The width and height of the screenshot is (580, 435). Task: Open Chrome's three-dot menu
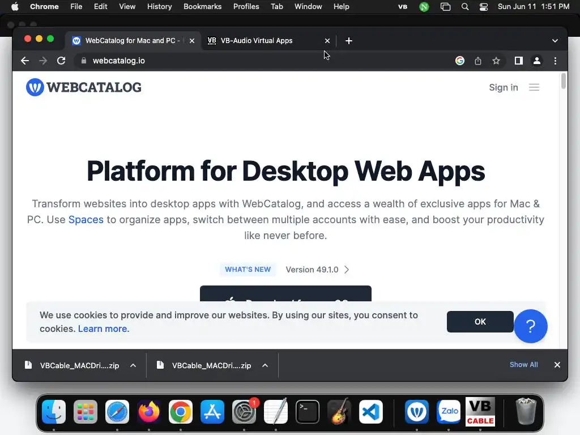pyautogui.click(x=555, y=61)
